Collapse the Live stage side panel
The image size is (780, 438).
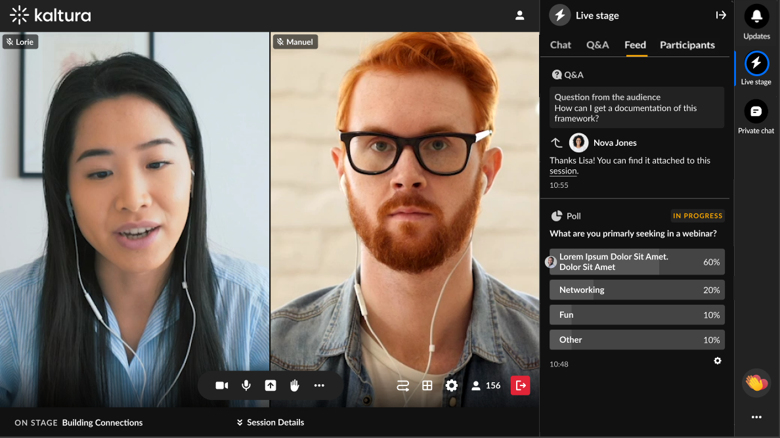(721, 15)
